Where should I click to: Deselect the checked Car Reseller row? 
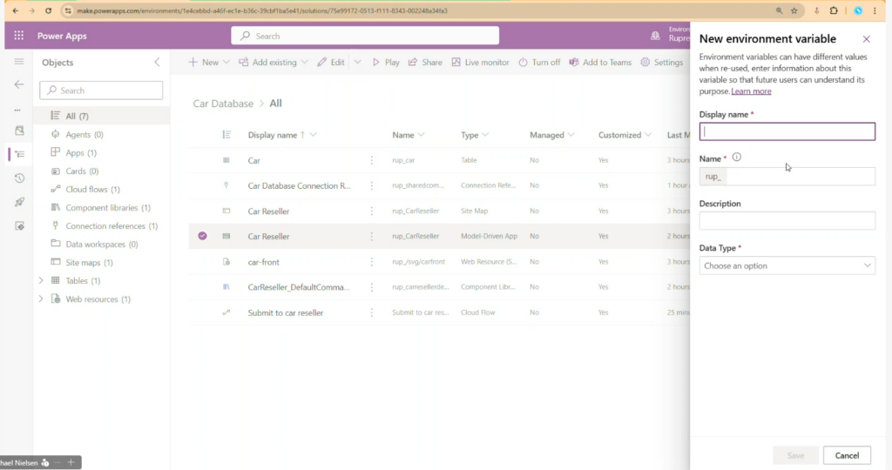pyautogui.click(x=202, y=236)
